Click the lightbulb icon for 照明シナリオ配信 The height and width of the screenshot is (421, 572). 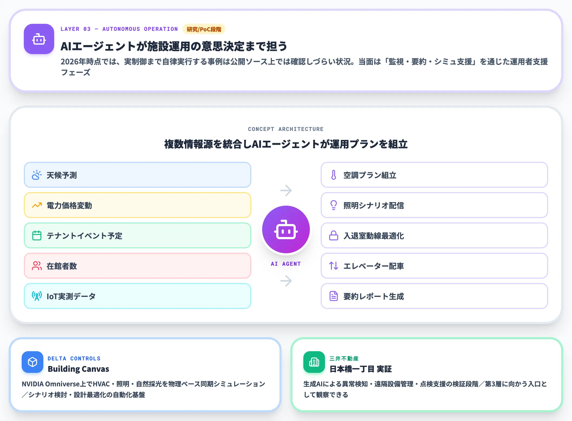[x=334, y=205]
